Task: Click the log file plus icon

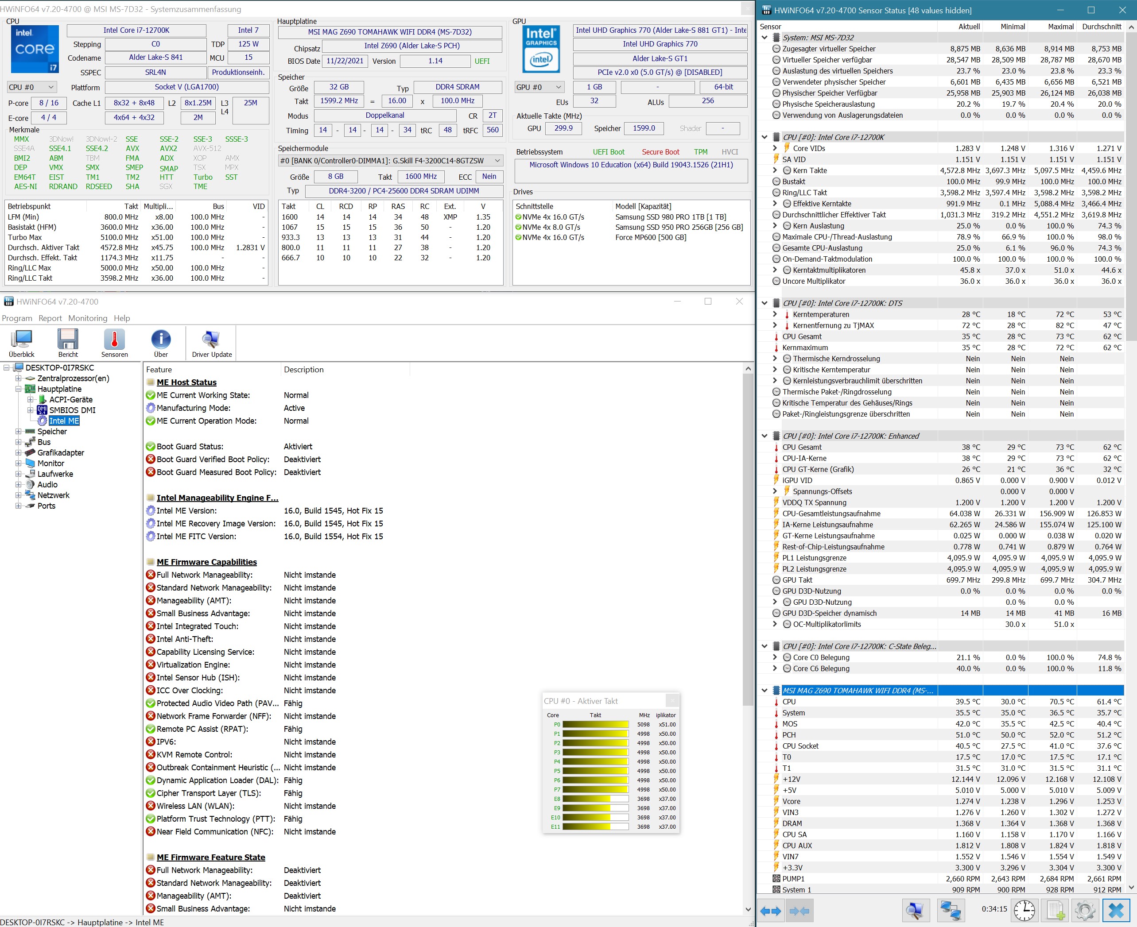Action: tap(1055, 911)
